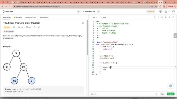Screen dimensions: 177x99
Task: Click the streak fire icon
Action: pos(166,12)
